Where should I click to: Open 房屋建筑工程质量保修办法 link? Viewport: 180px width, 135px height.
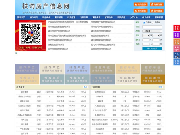click(x=103, y=22)
